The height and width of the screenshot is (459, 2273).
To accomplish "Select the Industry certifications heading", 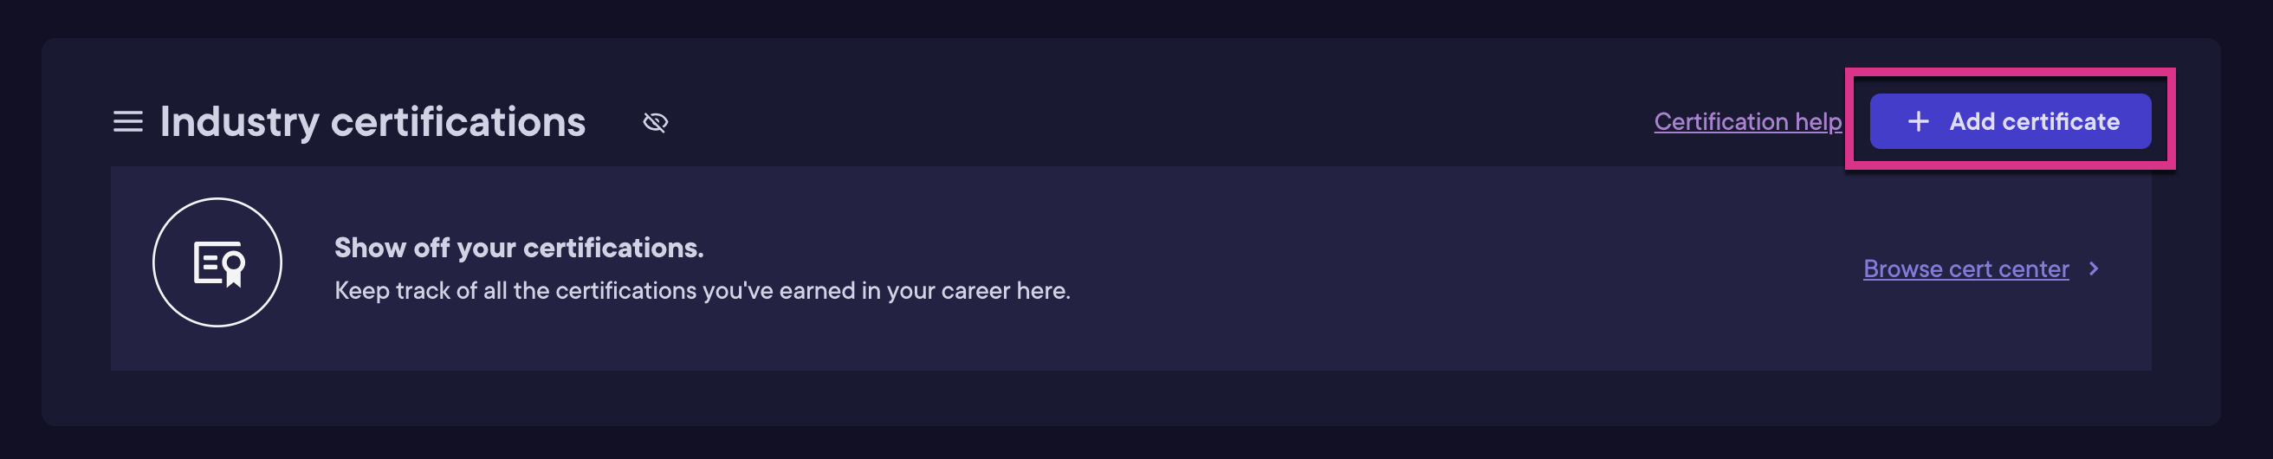I will click(372, 122).
